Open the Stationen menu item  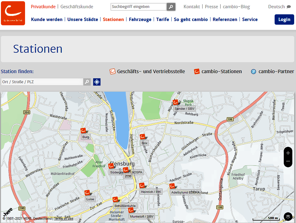(x=113, y=19)
